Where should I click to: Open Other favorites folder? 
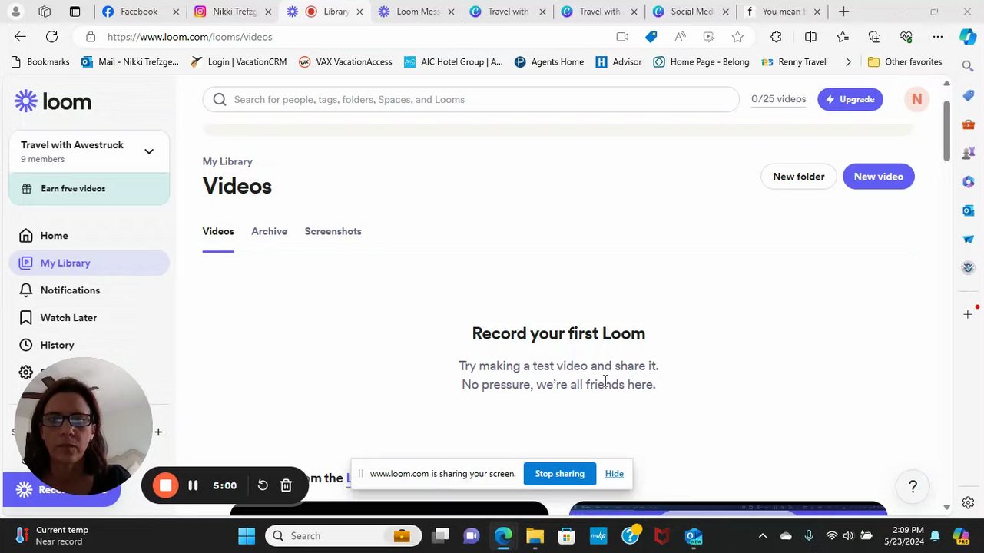905,62
